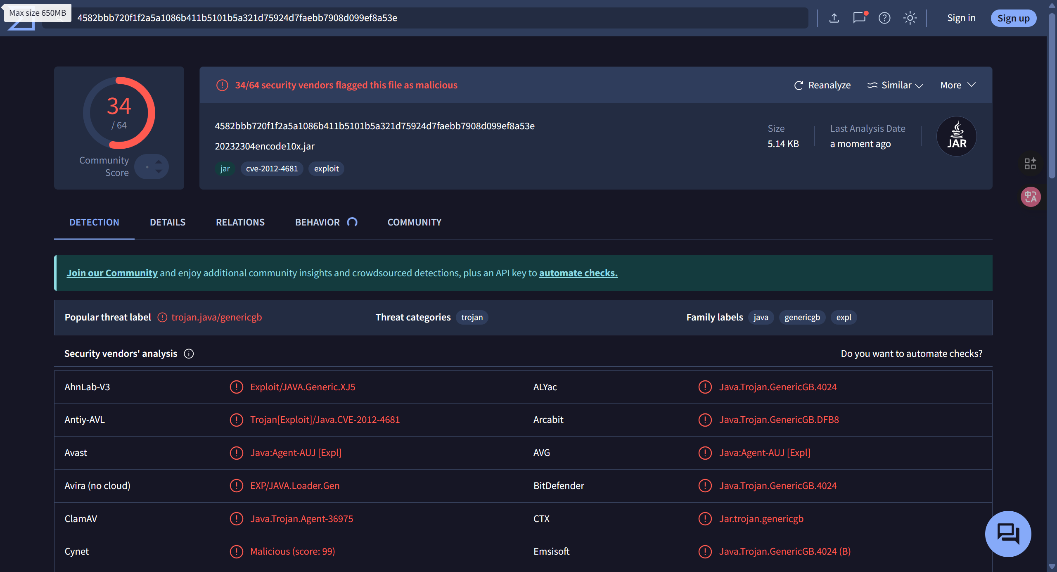Downvote the community score
1057x572 pixels.
click(159, 171)
